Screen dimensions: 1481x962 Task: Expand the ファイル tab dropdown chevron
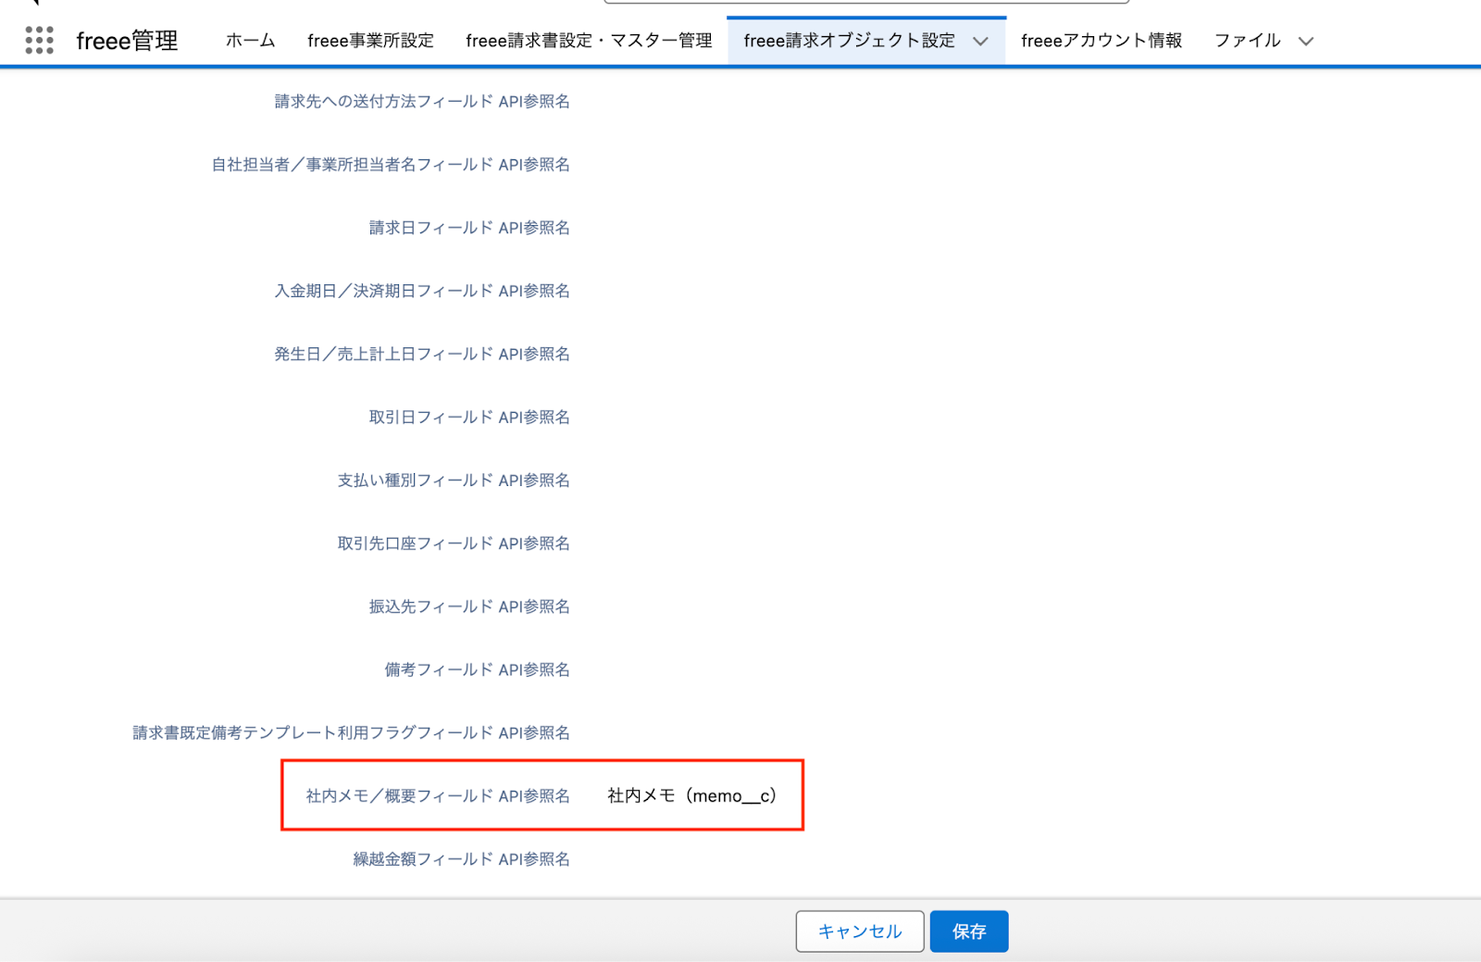tap(1306, 41)
